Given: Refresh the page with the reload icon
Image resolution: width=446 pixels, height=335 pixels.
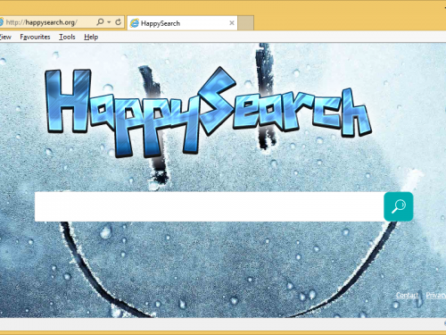Looking at the screenshot, I should 118,22.
